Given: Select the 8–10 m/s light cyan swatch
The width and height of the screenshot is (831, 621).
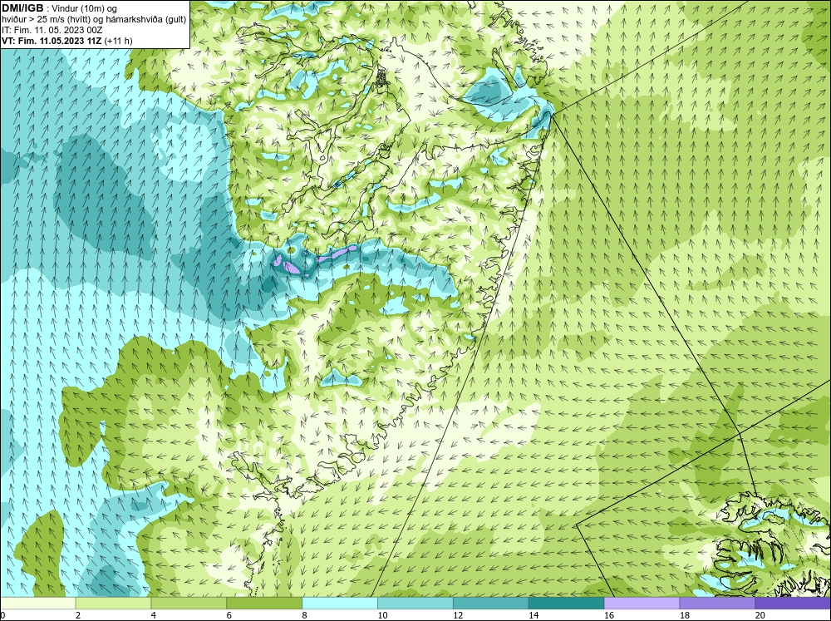Looking at the screenshot, I should 340,603.
